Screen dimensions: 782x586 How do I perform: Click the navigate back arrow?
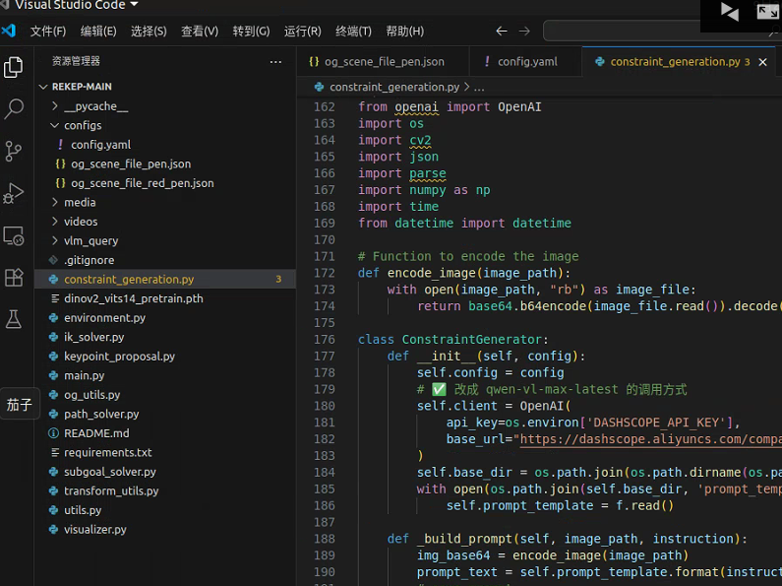coord(502,31)
